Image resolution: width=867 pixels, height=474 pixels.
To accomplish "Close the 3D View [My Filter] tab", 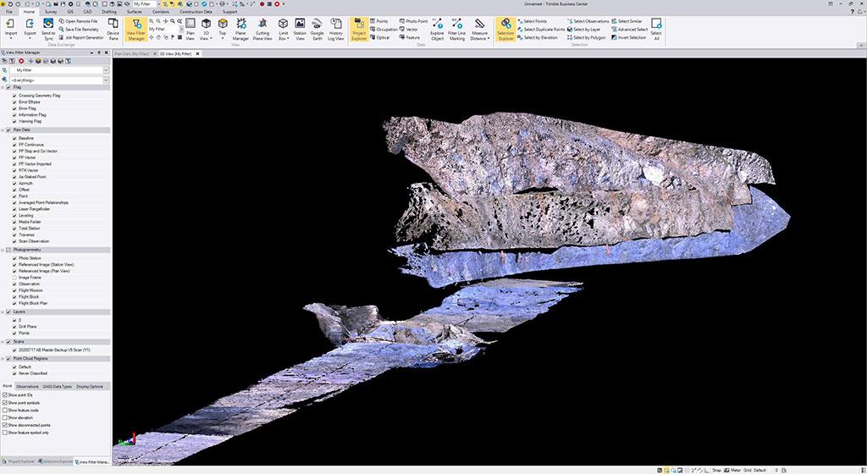I will pyautogui.click(x=197, y=53).
